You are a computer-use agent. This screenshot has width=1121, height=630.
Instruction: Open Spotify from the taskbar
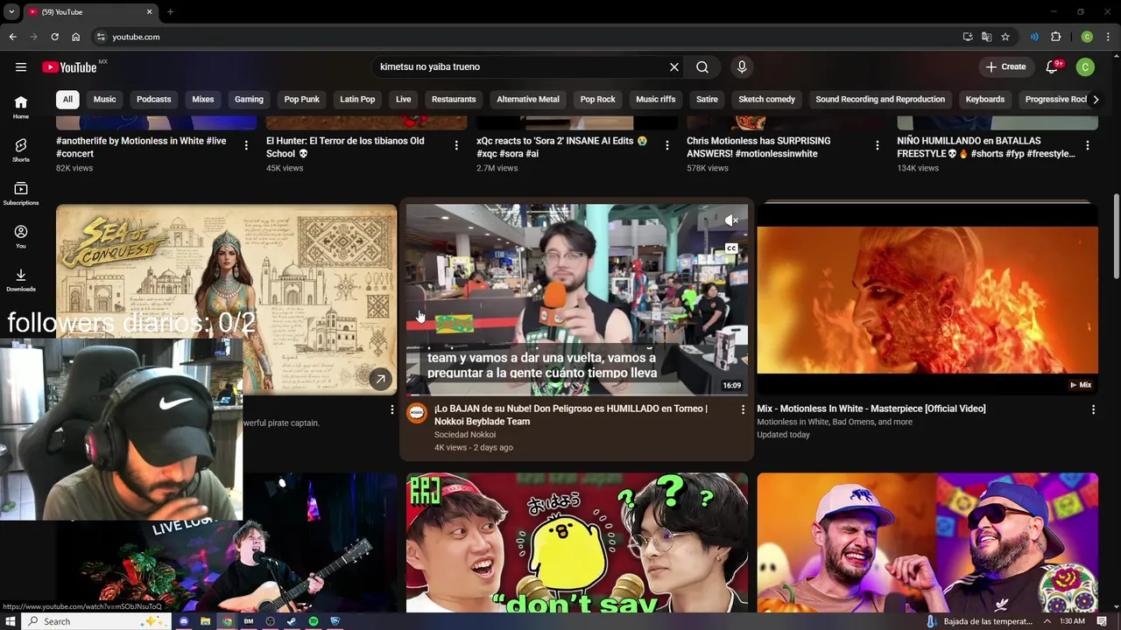tap(314, 621)
